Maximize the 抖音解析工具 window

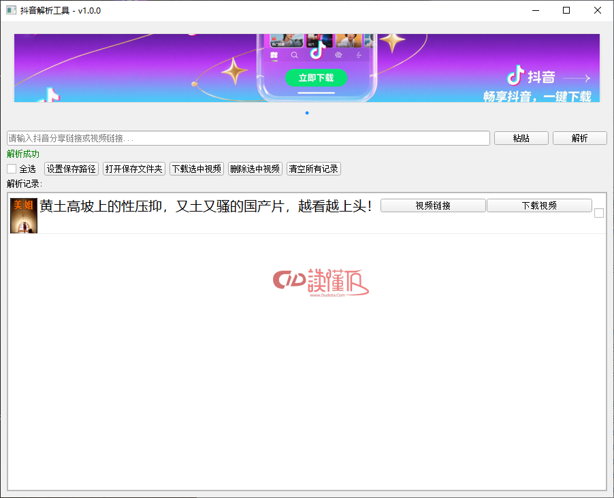click(566, 11)
